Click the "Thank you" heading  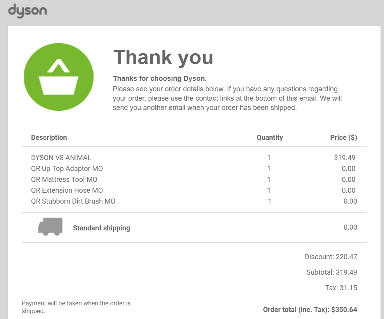(163, 57)
